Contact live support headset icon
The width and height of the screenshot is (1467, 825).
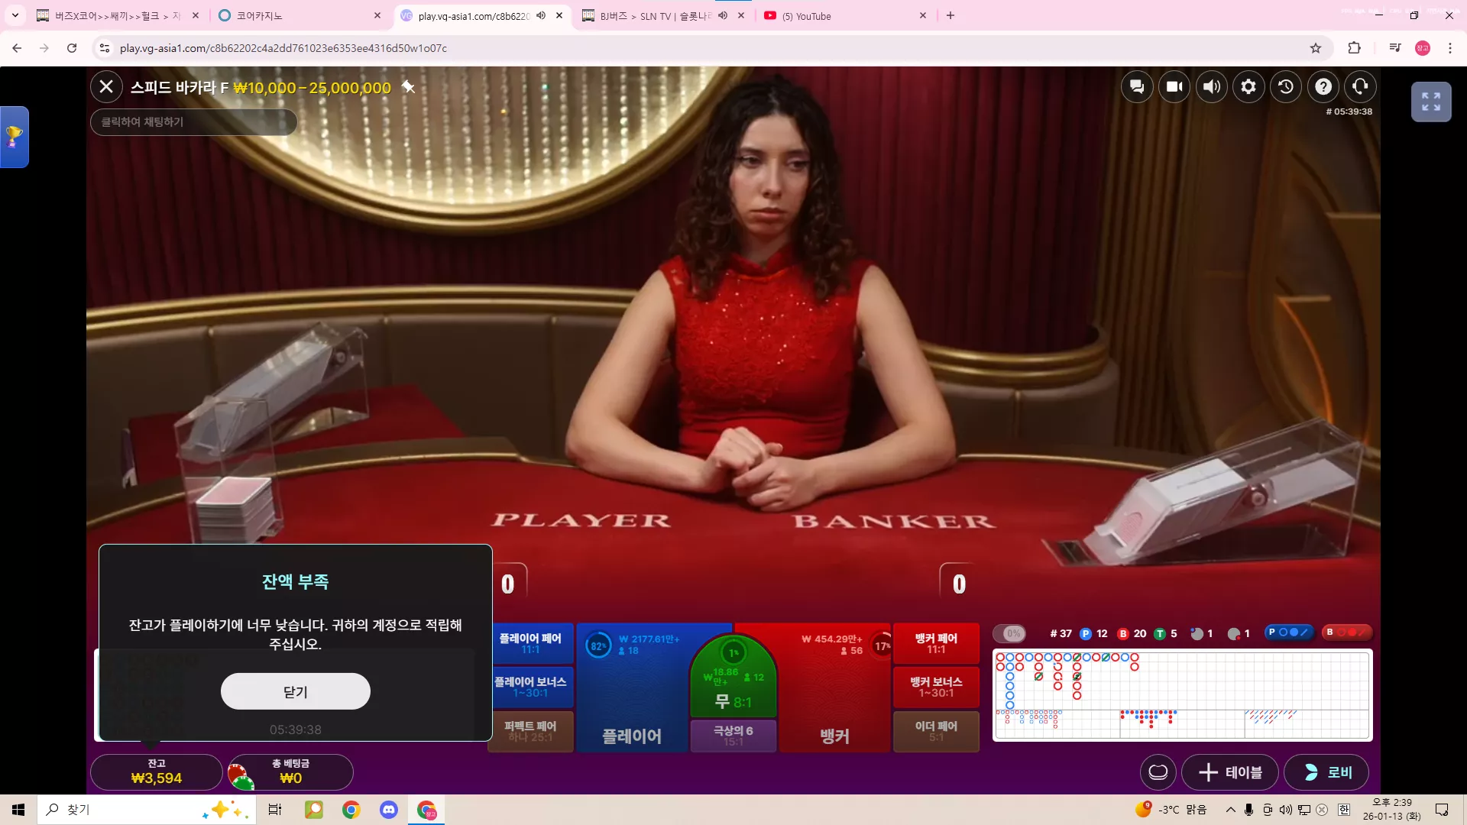coord(1360,87)
